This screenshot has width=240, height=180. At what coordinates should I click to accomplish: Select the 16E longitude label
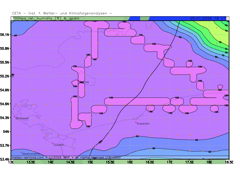point(130,162)
